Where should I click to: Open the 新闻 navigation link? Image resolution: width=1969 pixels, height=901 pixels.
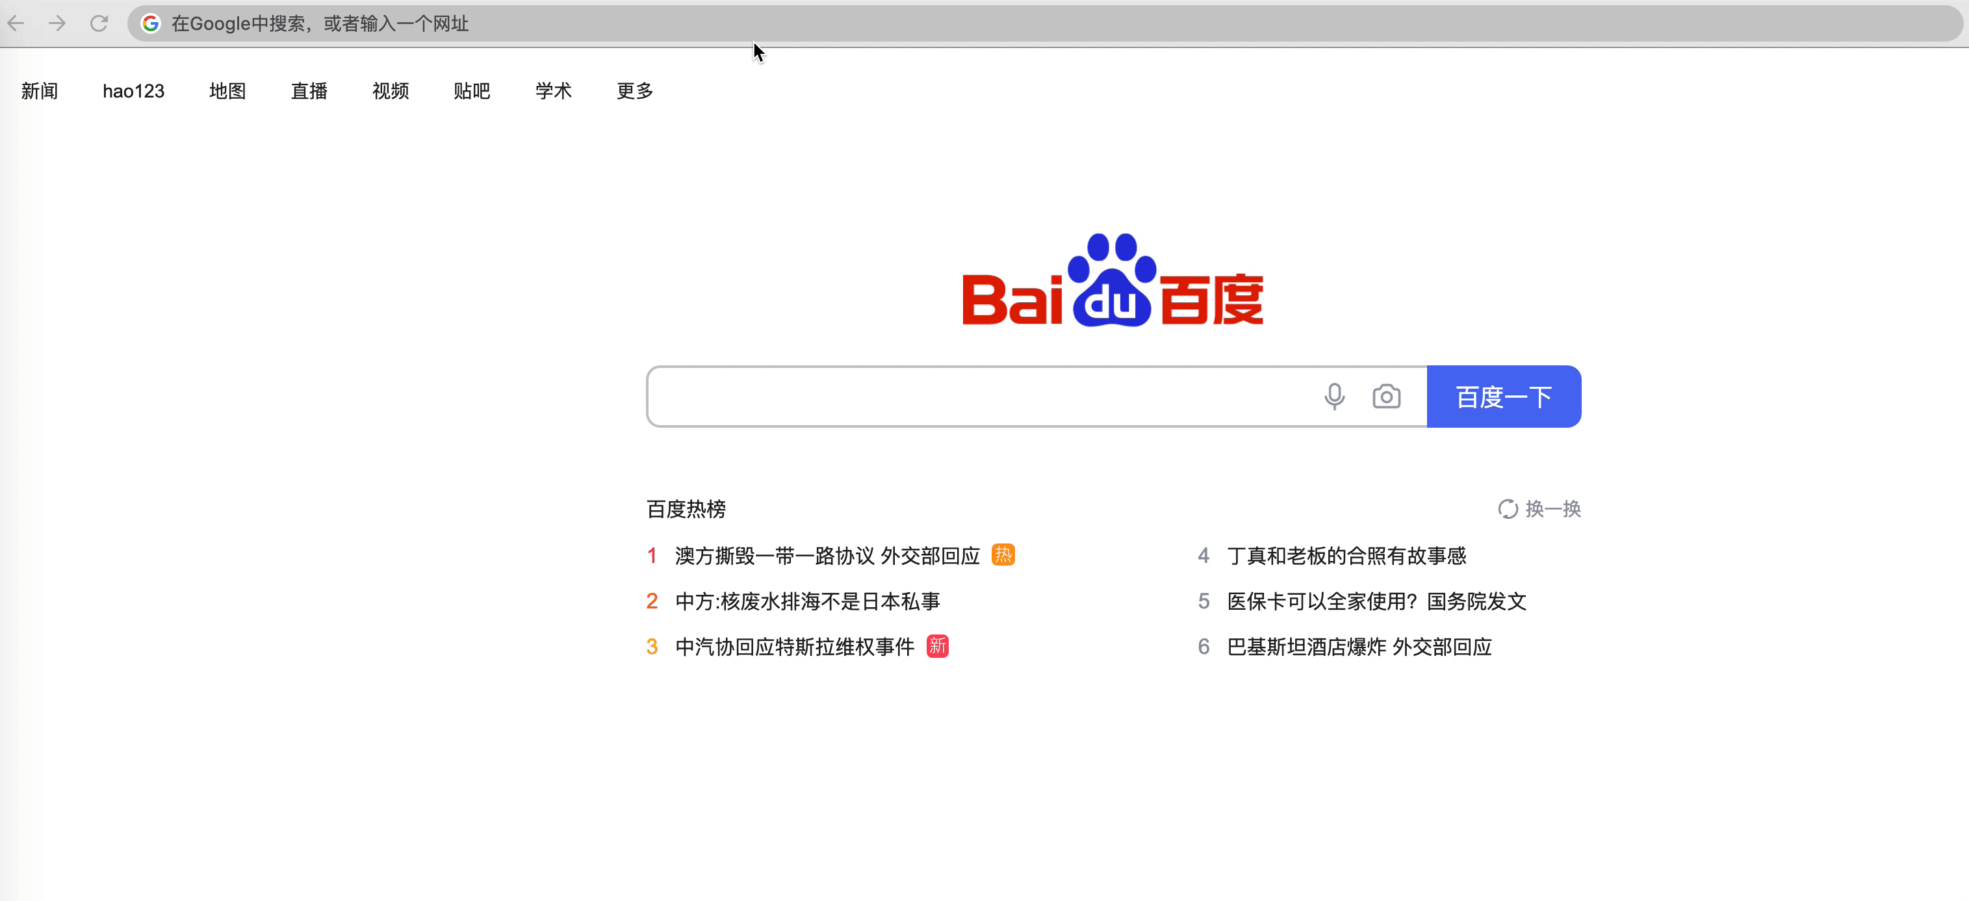click(x=40, y=91)
